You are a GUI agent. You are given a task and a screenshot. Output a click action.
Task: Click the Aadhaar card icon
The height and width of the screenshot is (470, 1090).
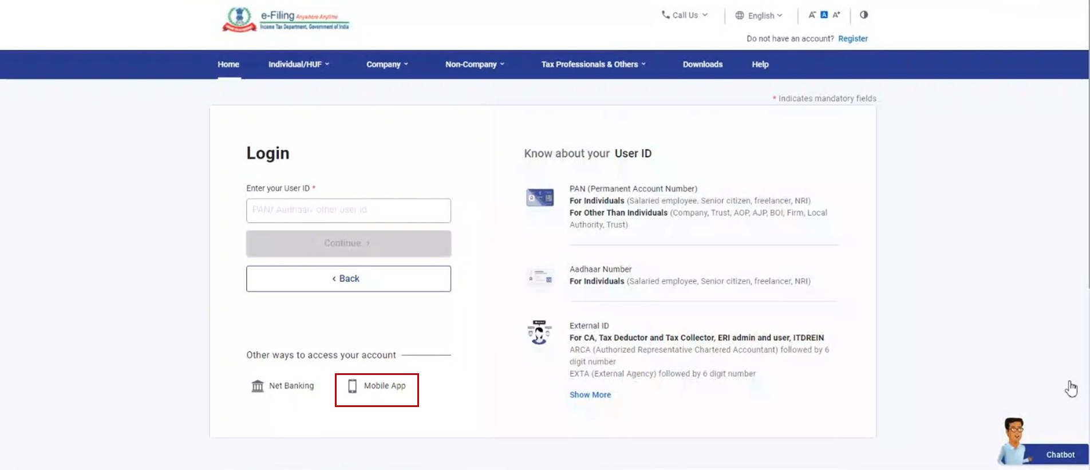(x=540, y=278)
